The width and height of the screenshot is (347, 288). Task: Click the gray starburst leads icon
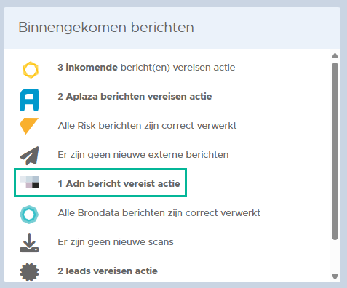29,272
